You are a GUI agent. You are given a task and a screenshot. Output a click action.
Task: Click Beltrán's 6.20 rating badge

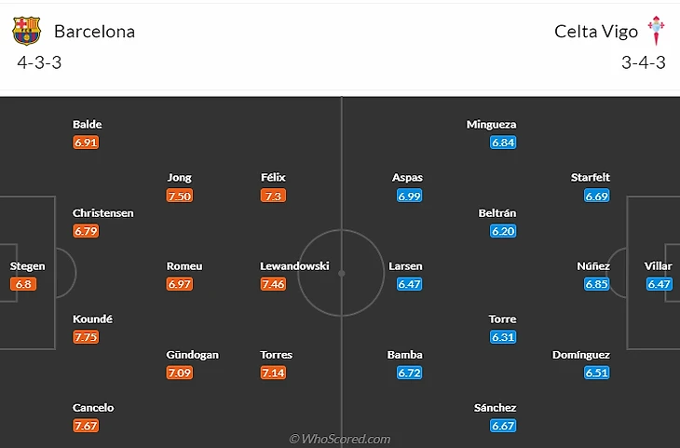pos(503,231)
